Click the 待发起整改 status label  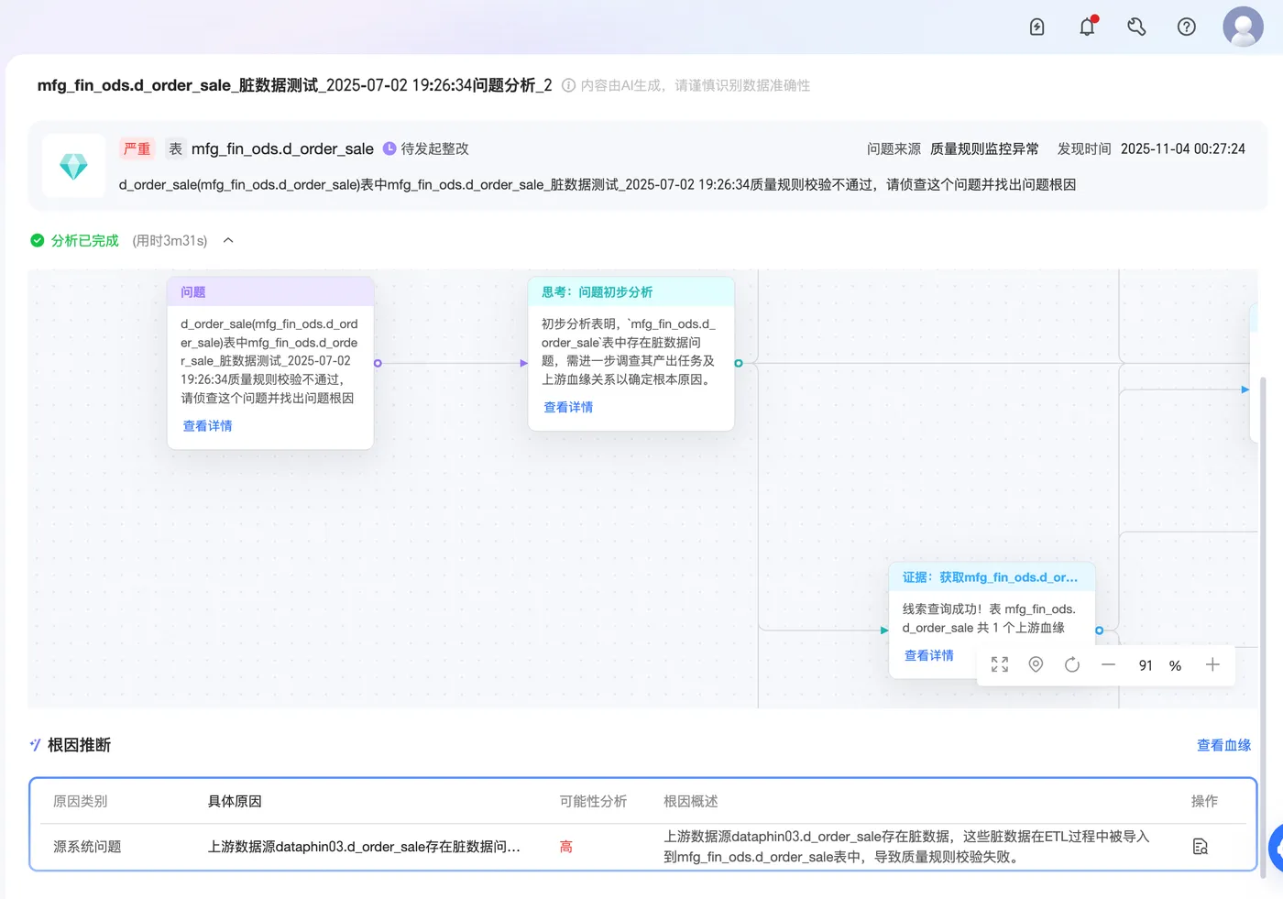click(434, 148)
